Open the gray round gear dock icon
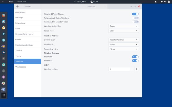Image resolution: width=172 pixels, height=107 pixels. [4, 71]
